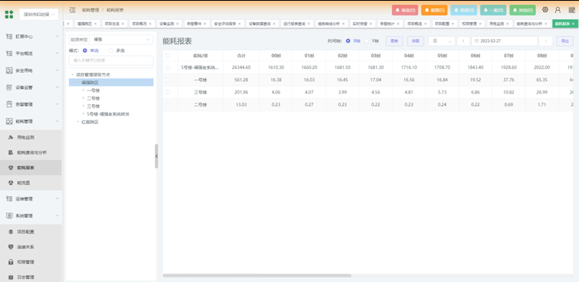Click the horizontal table scrollbar
The width and height of the screenshot is (579, 282).
pyautogui.click(x=257, y=276)
